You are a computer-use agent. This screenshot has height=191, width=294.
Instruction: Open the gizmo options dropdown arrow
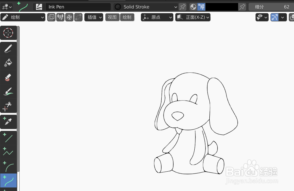(283, 17)
